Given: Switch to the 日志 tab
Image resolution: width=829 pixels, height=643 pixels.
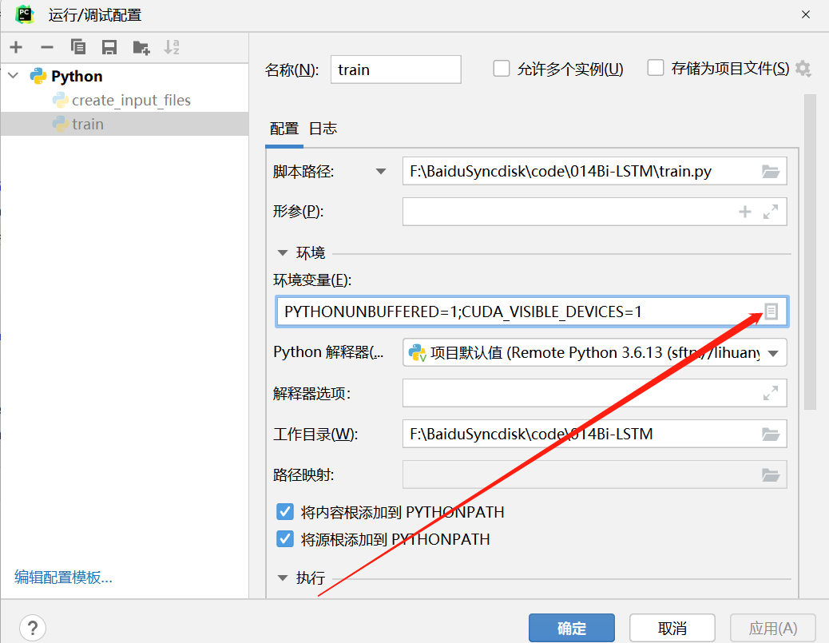Looking at the screenshot, I should (x=323, y=129).
